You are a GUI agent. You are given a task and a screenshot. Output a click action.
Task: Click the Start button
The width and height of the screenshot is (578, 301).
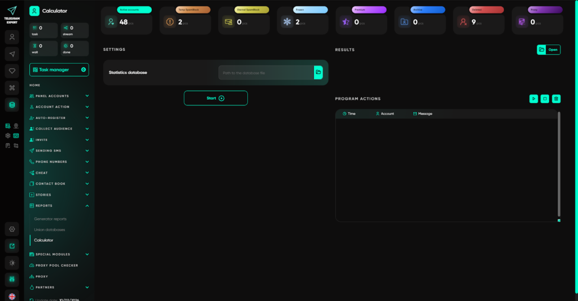[x=216, y=98]
